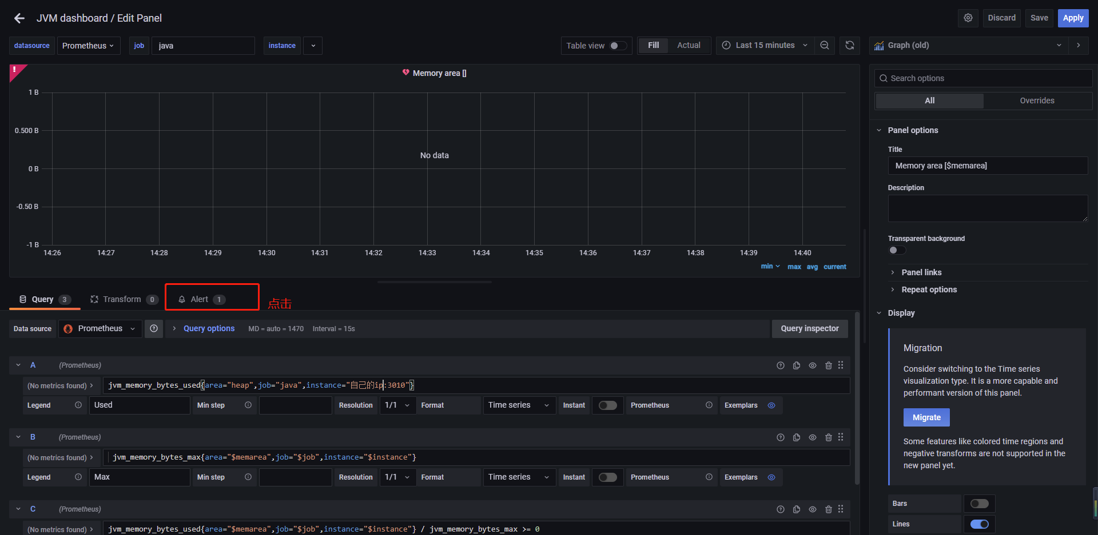Open dashboard settings gear icon
Viewport: 1098px width, 535px height.
968,18
